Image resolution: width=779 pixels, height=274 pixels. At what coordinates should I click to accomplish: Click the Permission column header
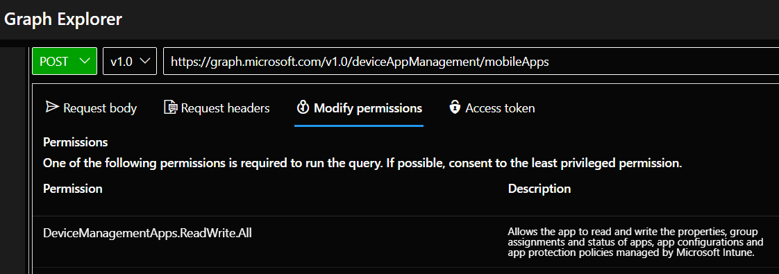[x=73, y=189]
